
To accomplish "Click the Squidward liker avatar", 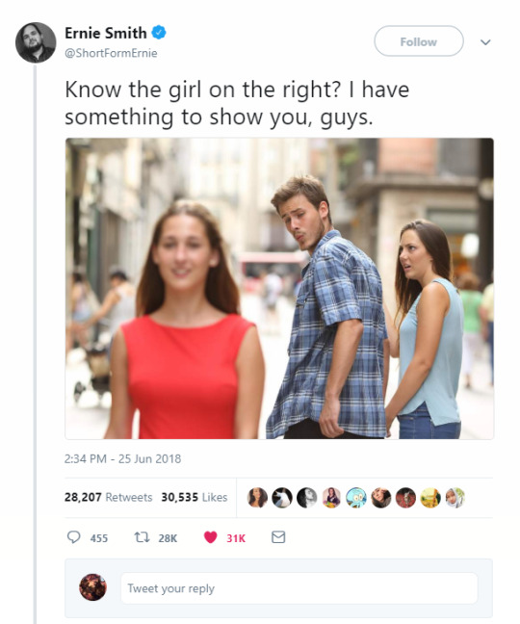I will [356, 498].
